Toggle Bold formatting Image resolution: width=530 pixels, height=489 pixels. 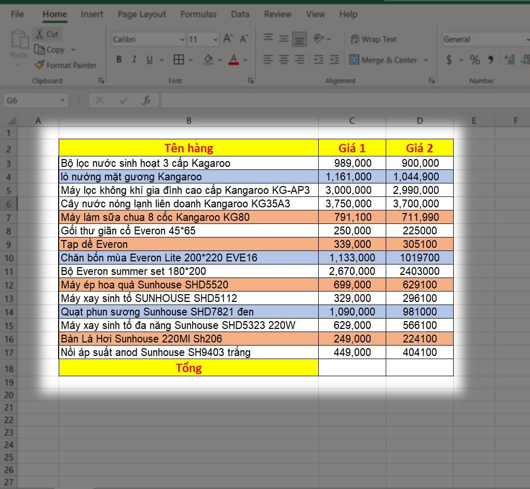[119, 60]
